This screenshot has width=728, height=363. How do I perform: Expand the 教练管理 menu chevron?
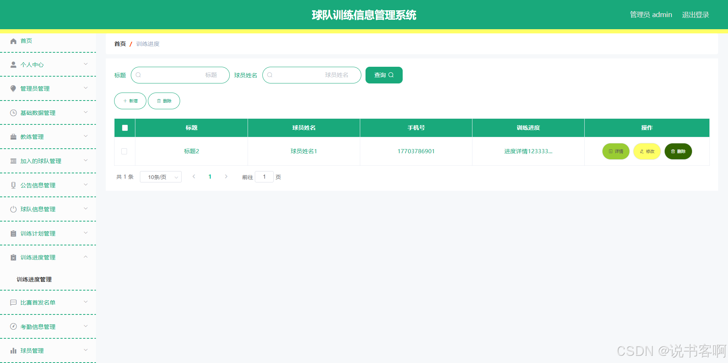(86, 136)
